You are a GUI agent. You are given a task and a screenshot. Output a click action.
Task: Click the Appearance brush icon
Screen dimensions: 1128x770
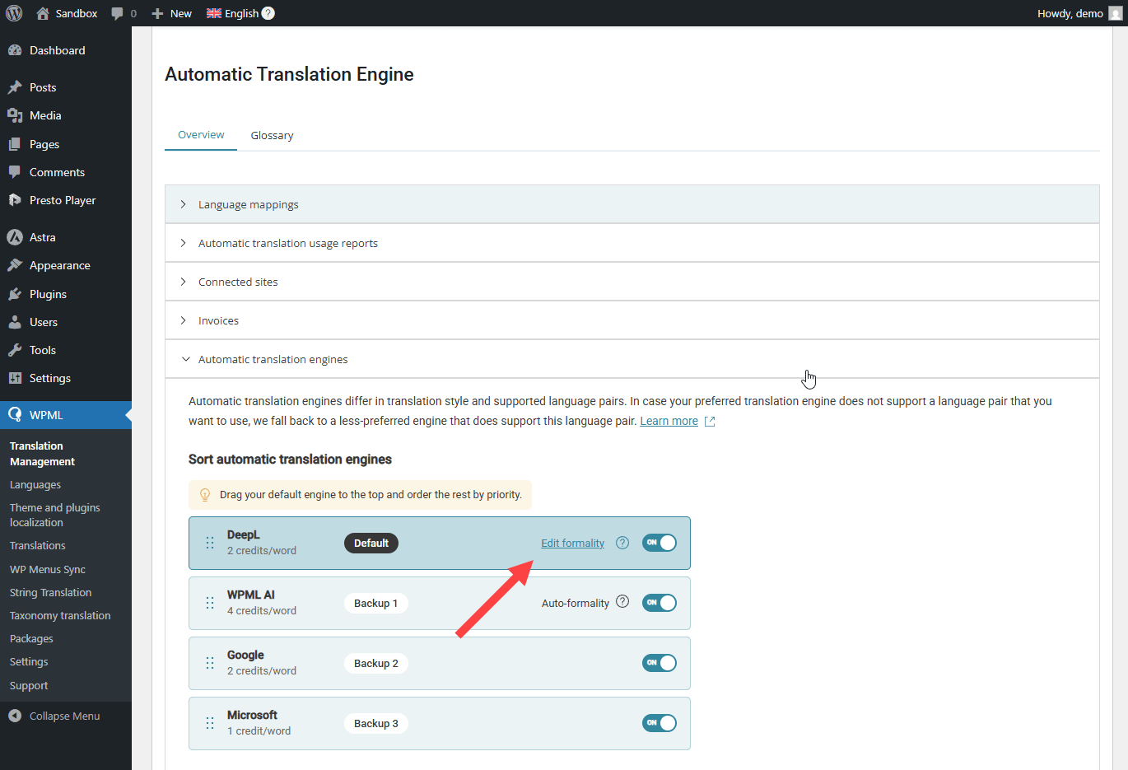15,265
